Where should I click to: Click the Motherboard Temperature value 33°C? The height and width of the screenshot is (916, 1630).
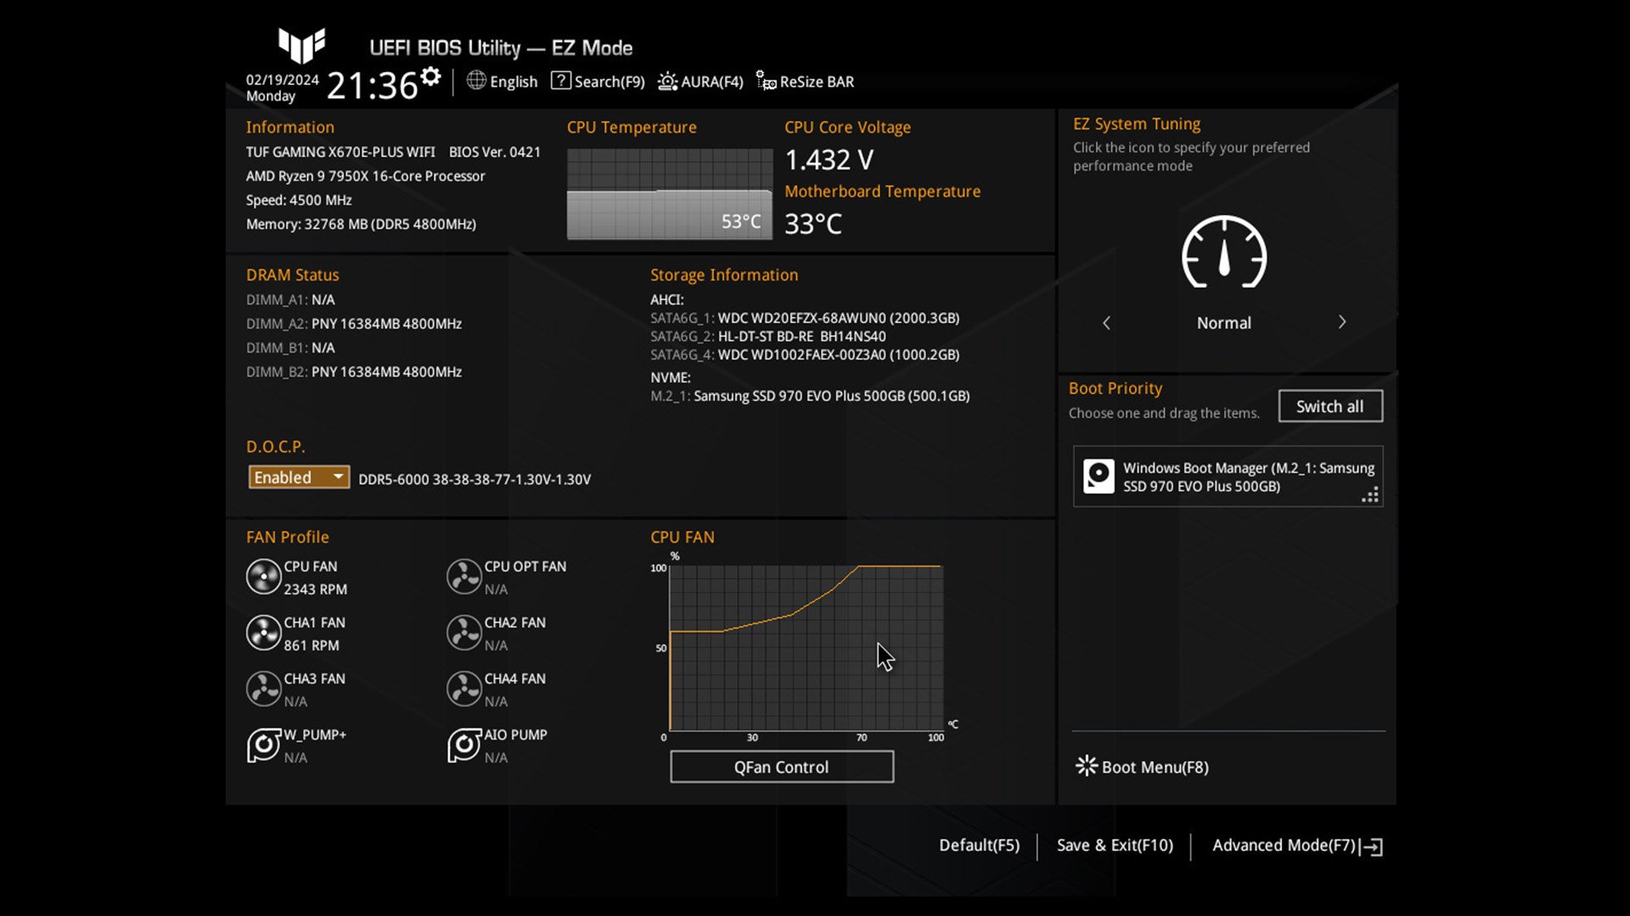click(812, 224)
